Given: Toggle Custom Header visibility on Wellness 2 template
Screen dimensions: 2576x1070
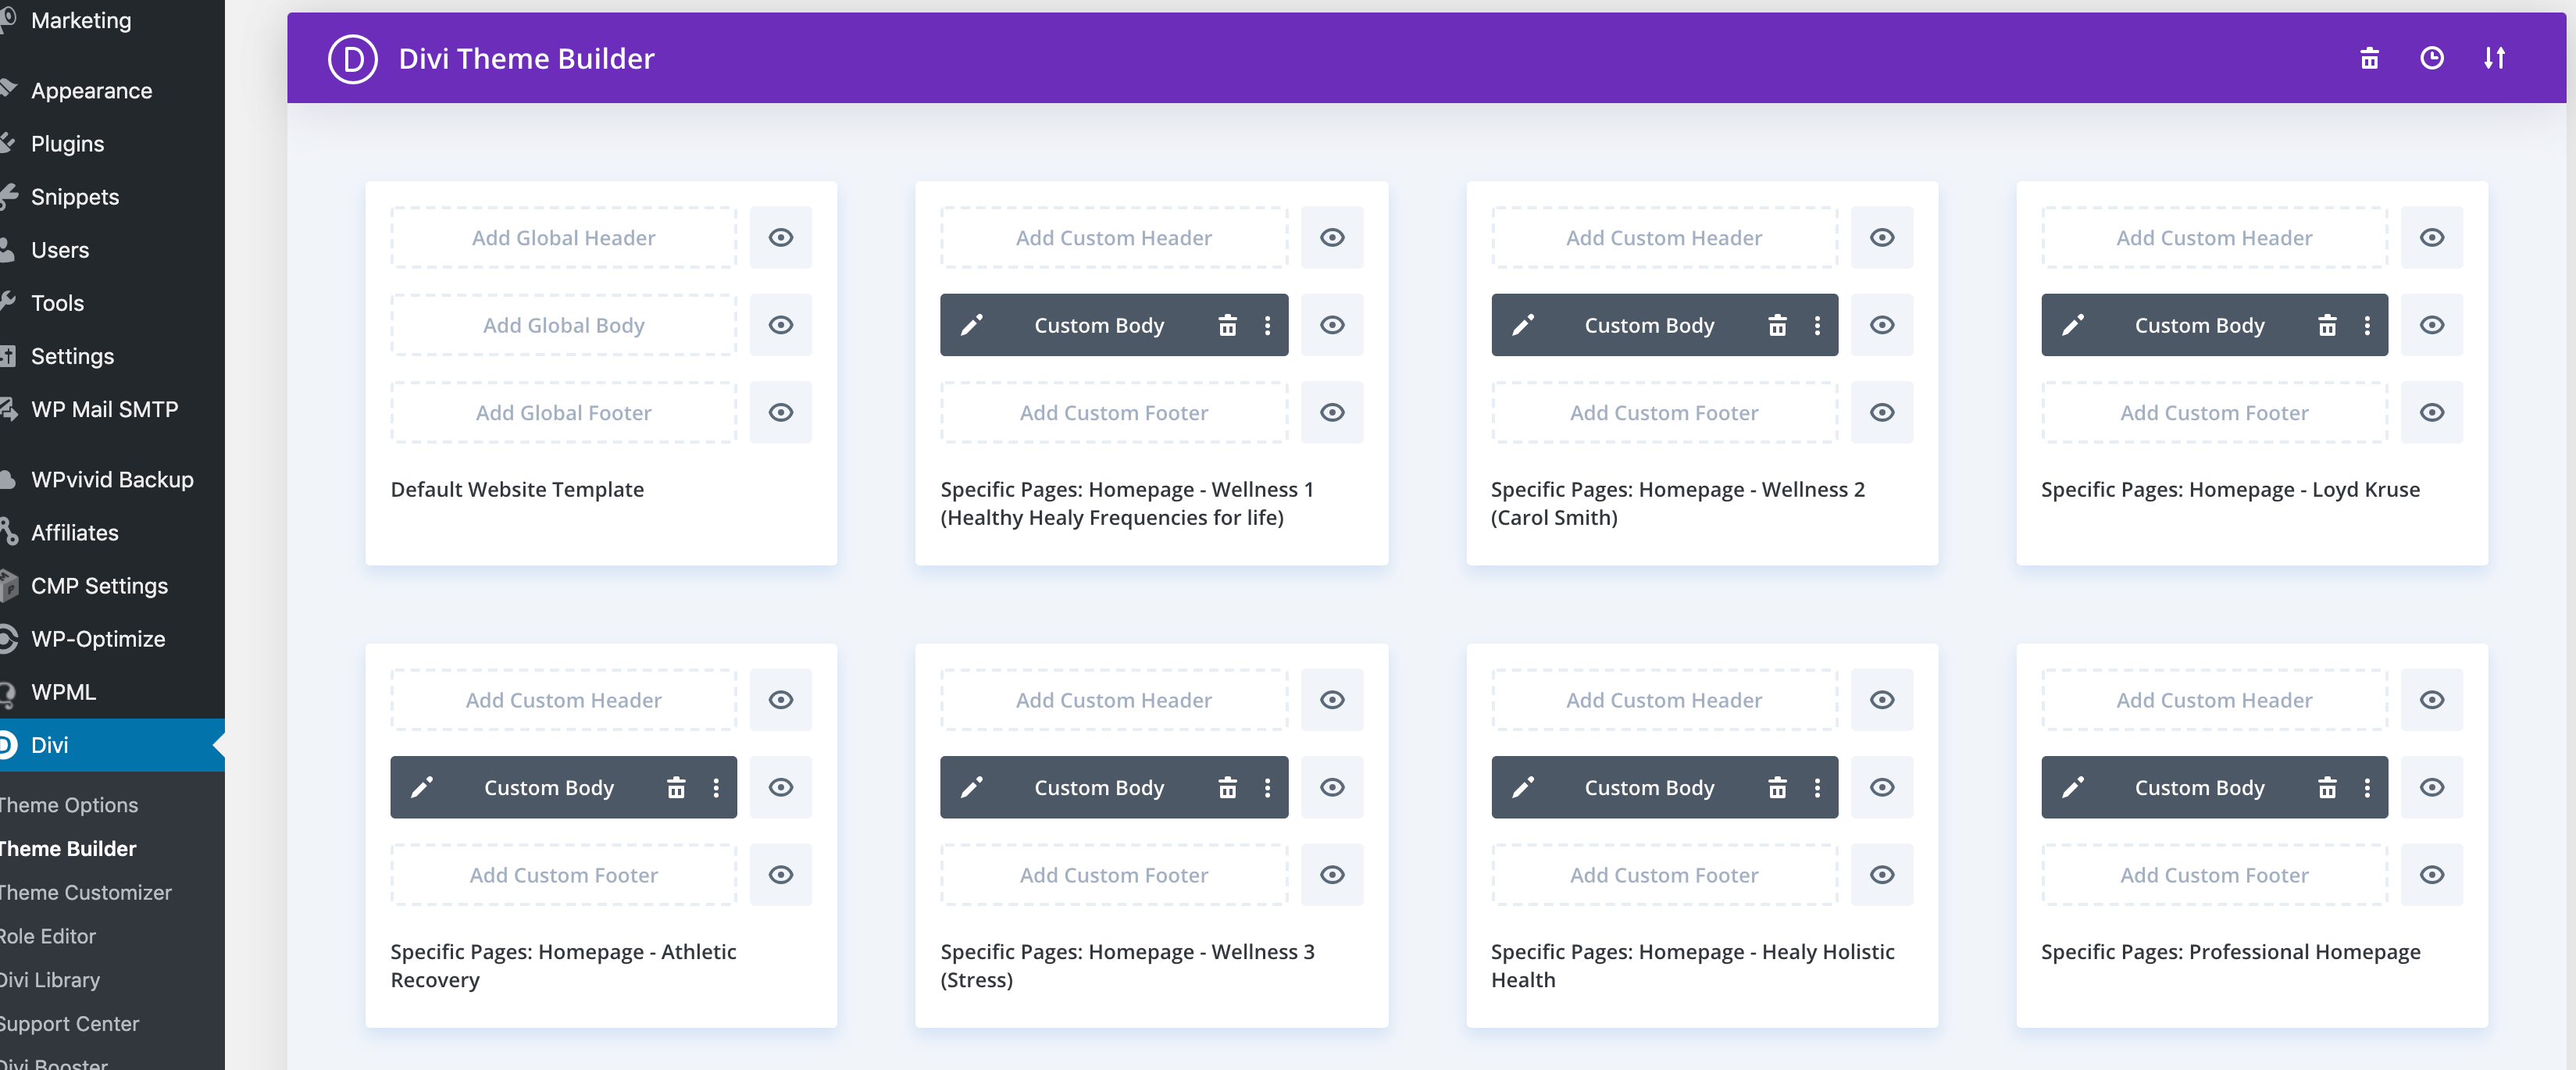Looking at the screenshot, I should click(1882, 237).
